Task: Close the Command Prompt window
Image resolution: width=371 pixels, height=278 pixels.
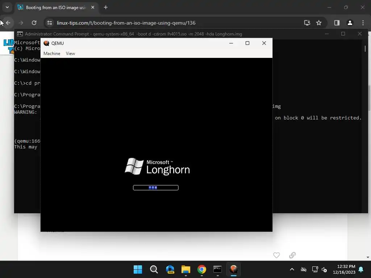Action: pos(360,34)
